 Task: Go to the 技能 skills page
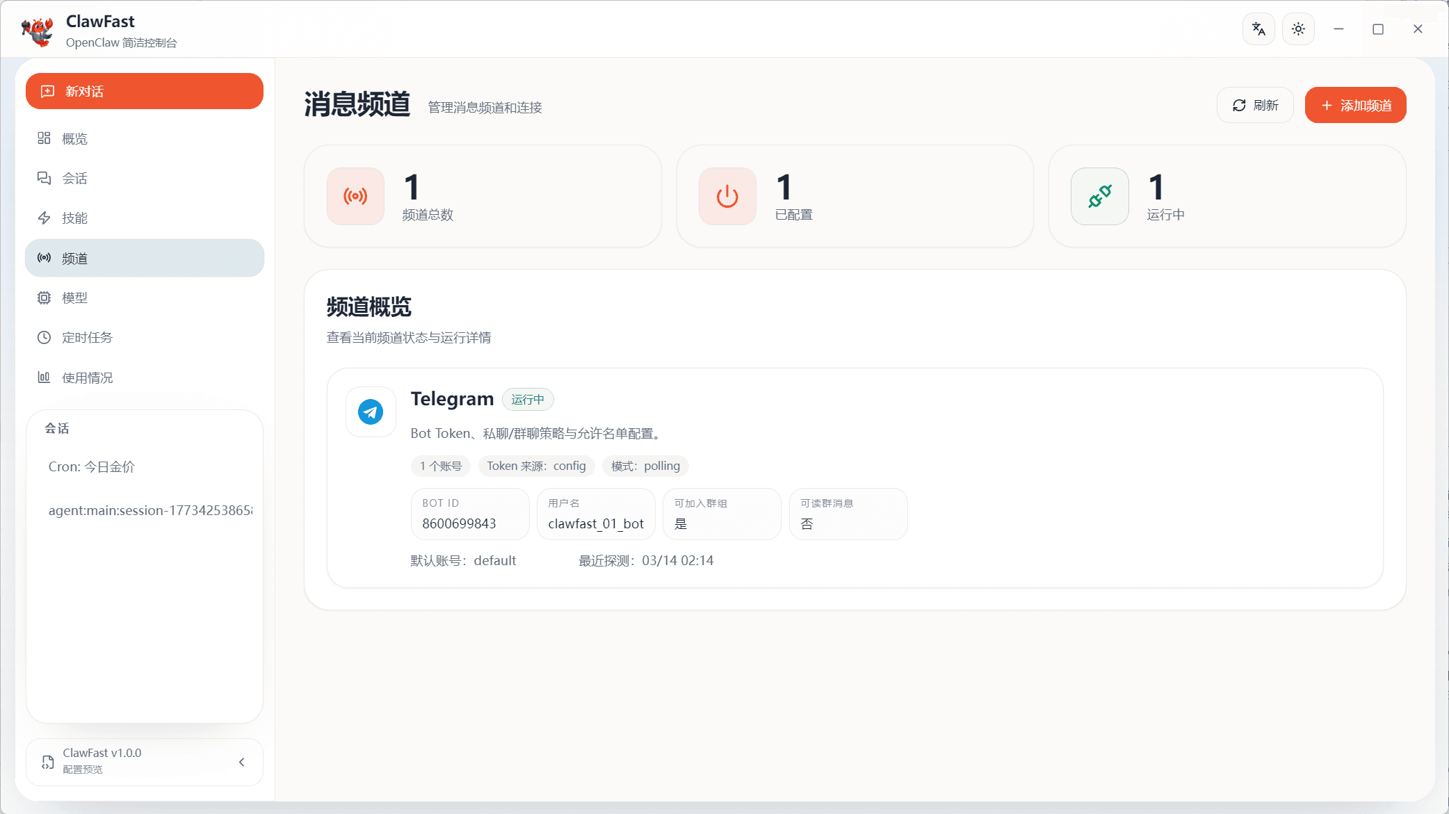pyautogui.click(x=74, y=218)
